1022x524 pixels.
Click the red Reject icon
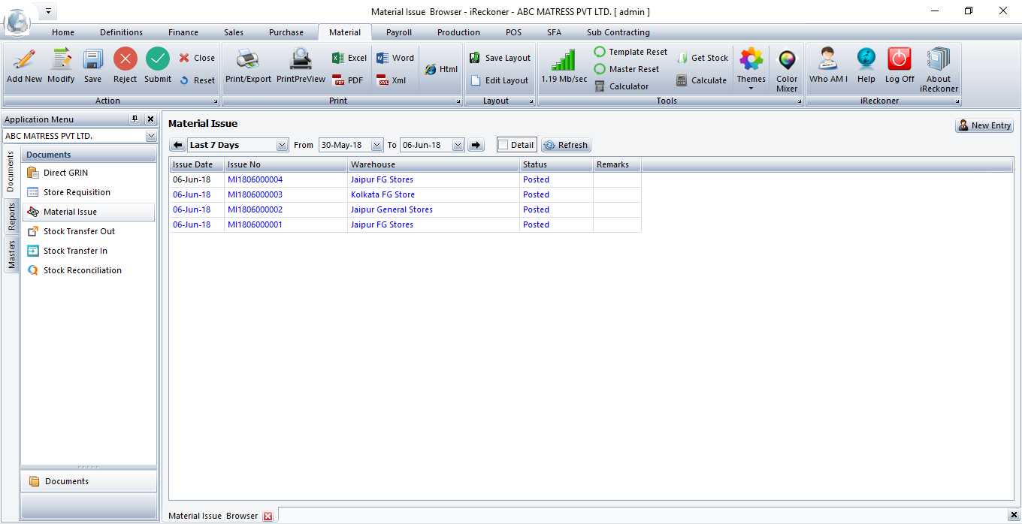(x=125, y=60)
